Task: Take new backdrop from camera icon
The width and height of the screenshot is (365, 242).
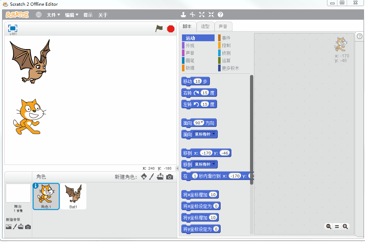Action: coord(28,227)
